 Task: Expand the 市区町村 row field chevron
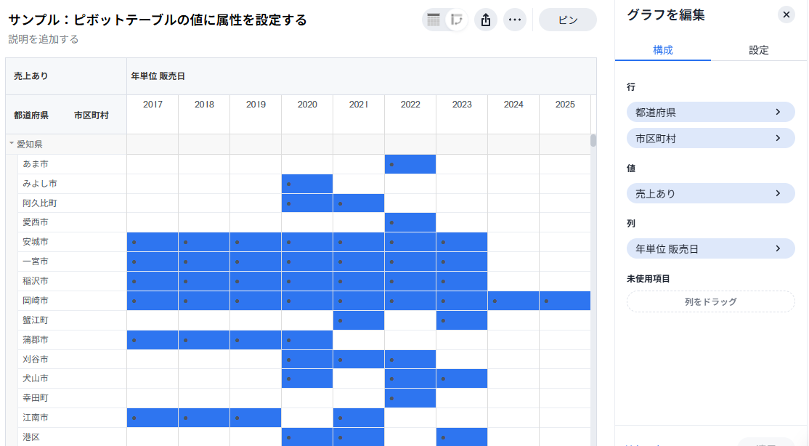(778, 138)
